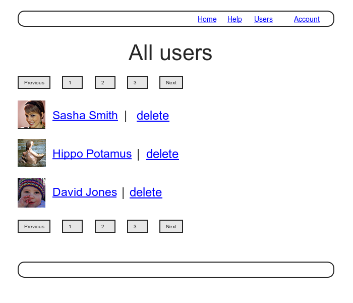Click David Jones's avatar picture
353x303 pixels.
click(31, 192)
